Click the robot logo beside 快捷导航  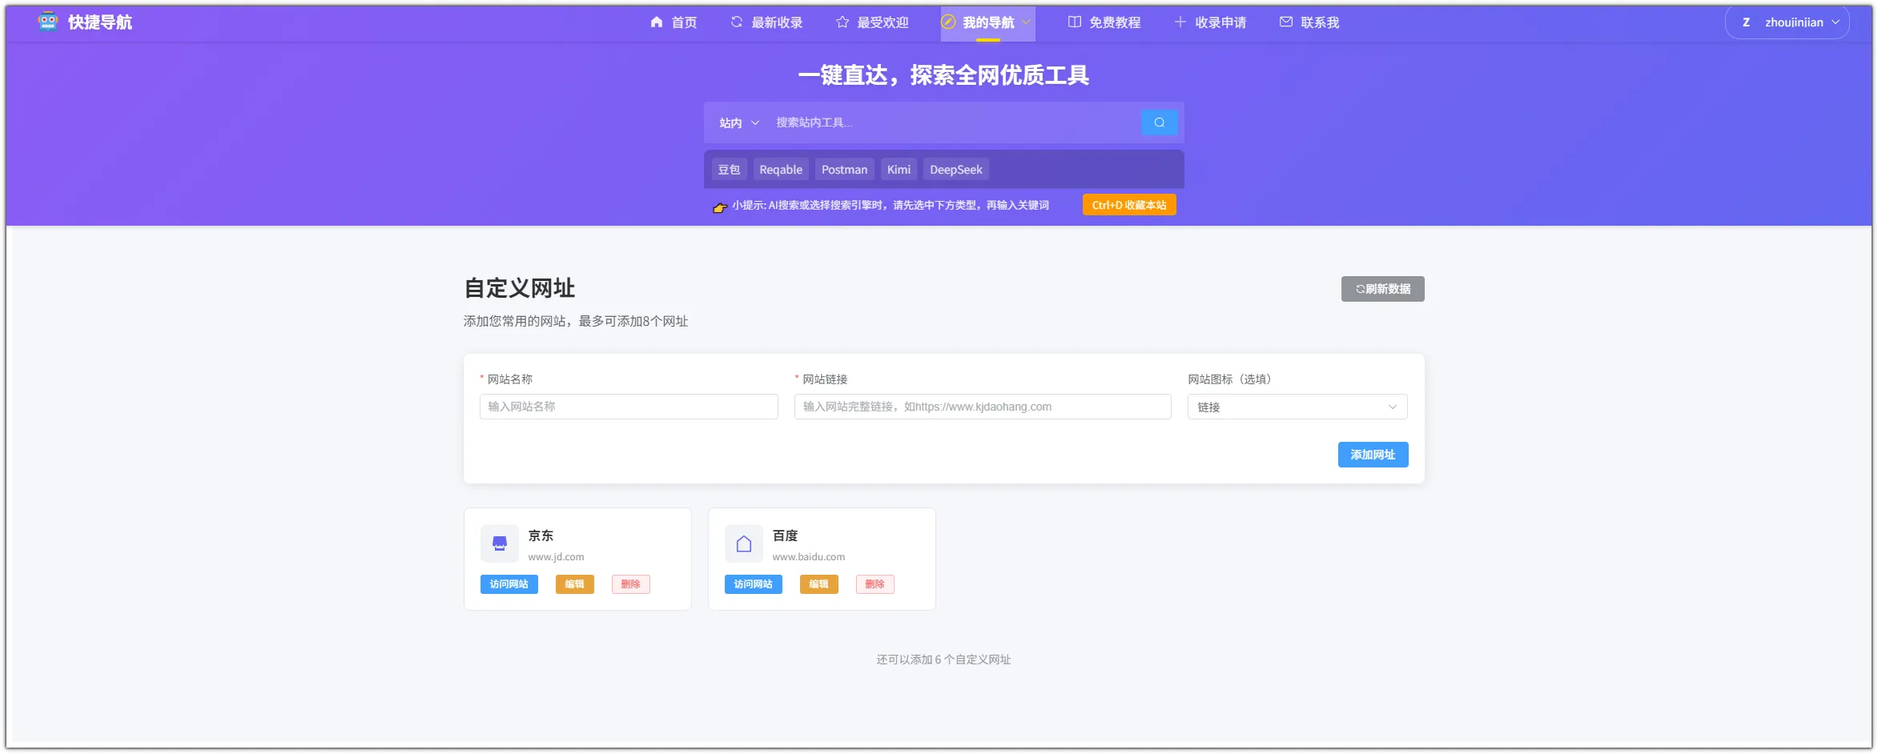point(47,22)
